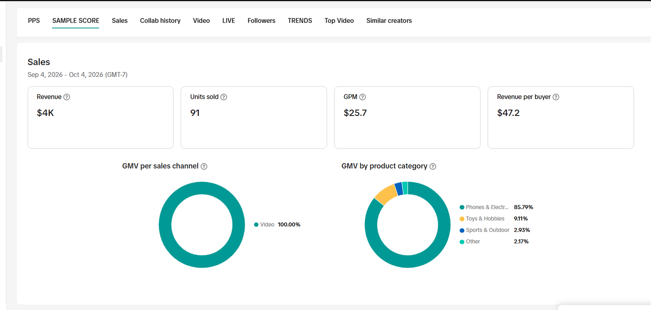
Task: Open the Sales tab
Action: (120, 21)
